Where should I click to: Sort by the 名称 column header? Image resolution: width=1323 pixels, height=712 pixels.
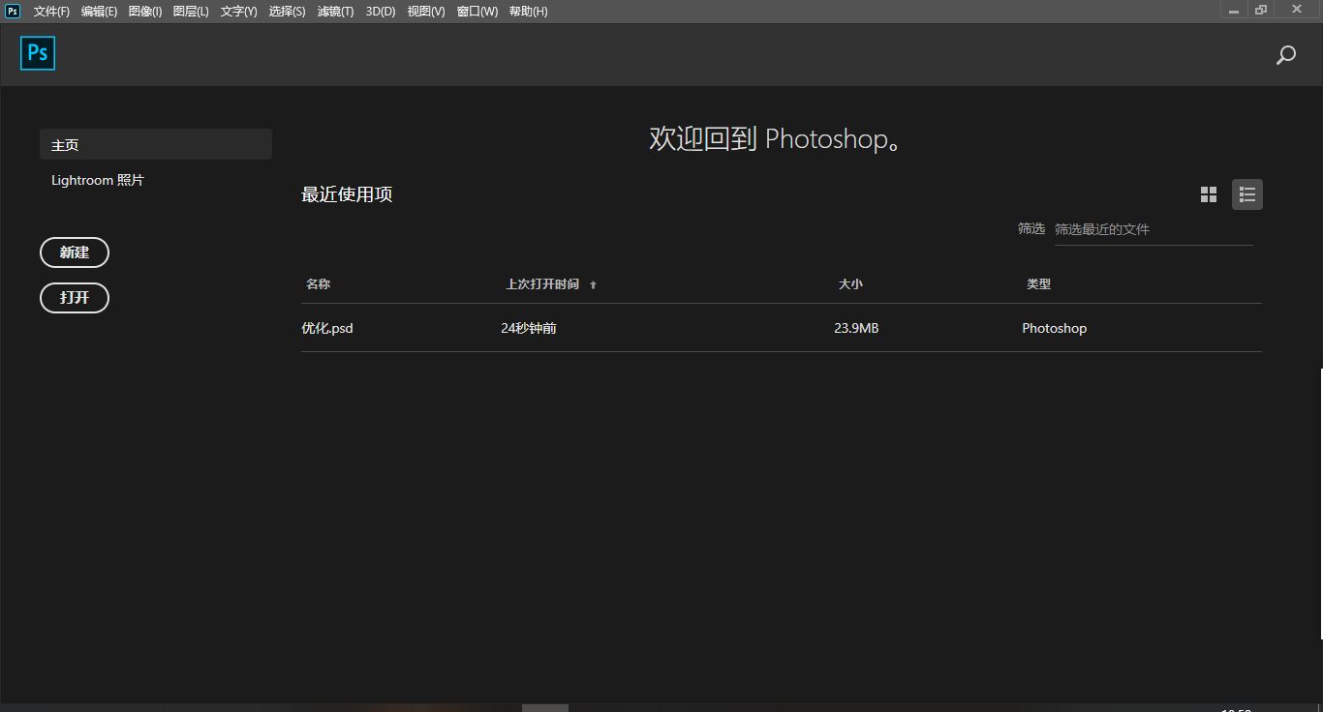coord(319,284)
